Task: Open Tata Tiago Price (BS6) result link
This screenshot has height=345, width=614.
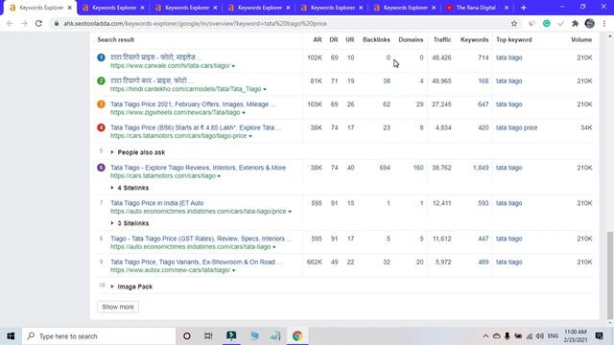Action: point(196,127)
